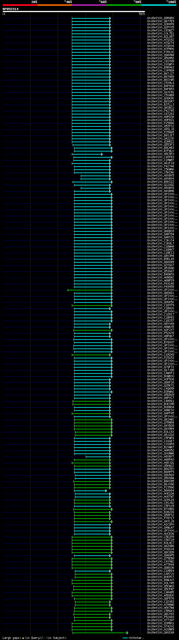179x640 pixels.
Task: Select label UniRef100_A5C5F0
Action: point(161,154)
